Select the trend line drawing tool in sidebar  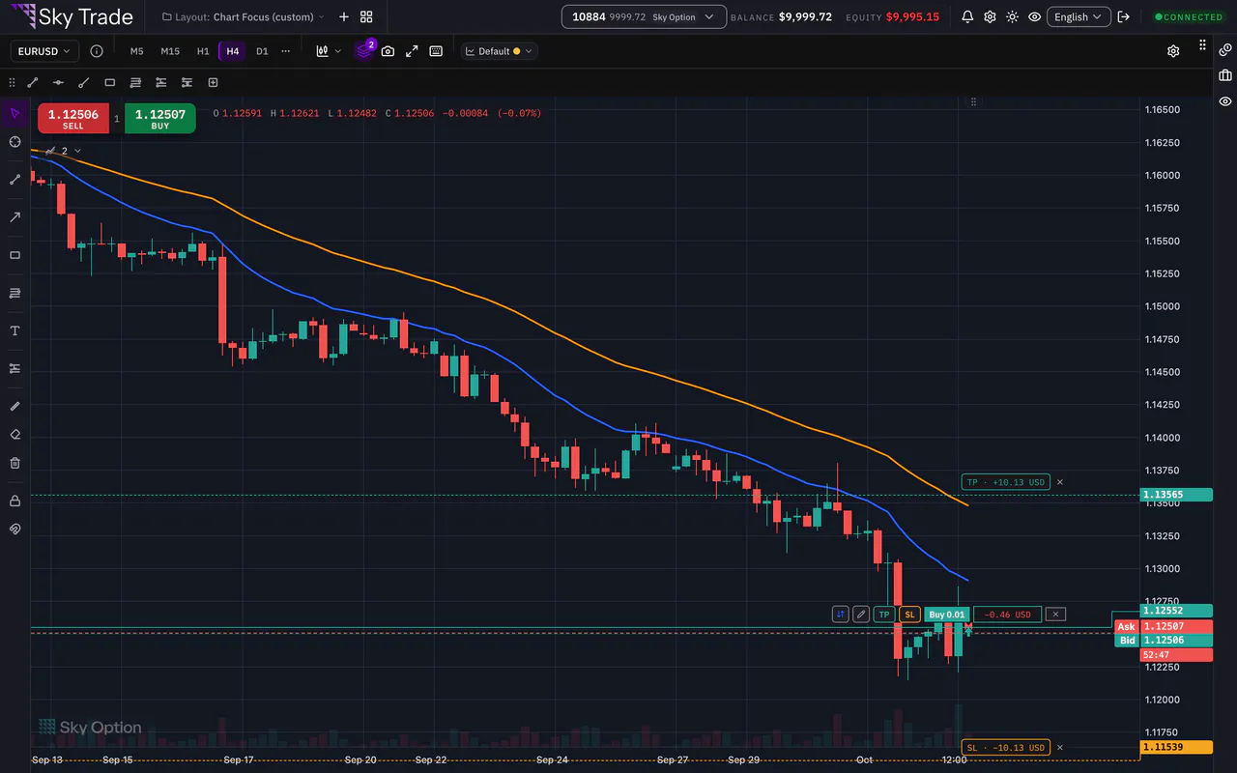(x=14, y=180)
